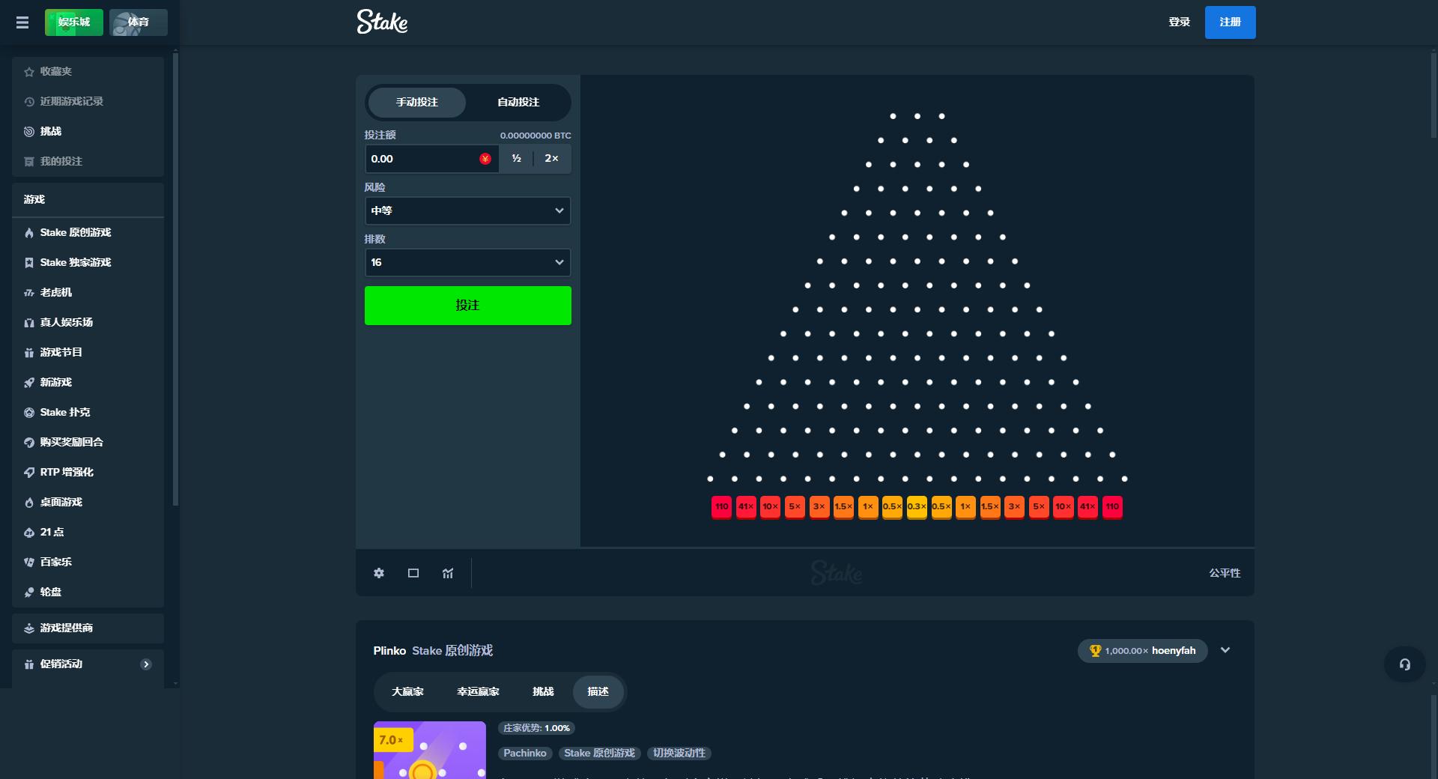Expand 促销活动 promotions arrow
This screenshot has height=779, width=1438.
146,664
